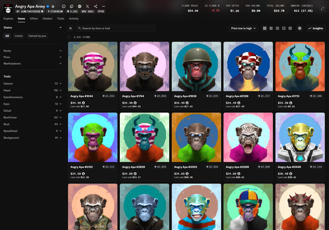Expand the BustCover trait
This screenshot has width=329, height=230.
tap(33, 117)
